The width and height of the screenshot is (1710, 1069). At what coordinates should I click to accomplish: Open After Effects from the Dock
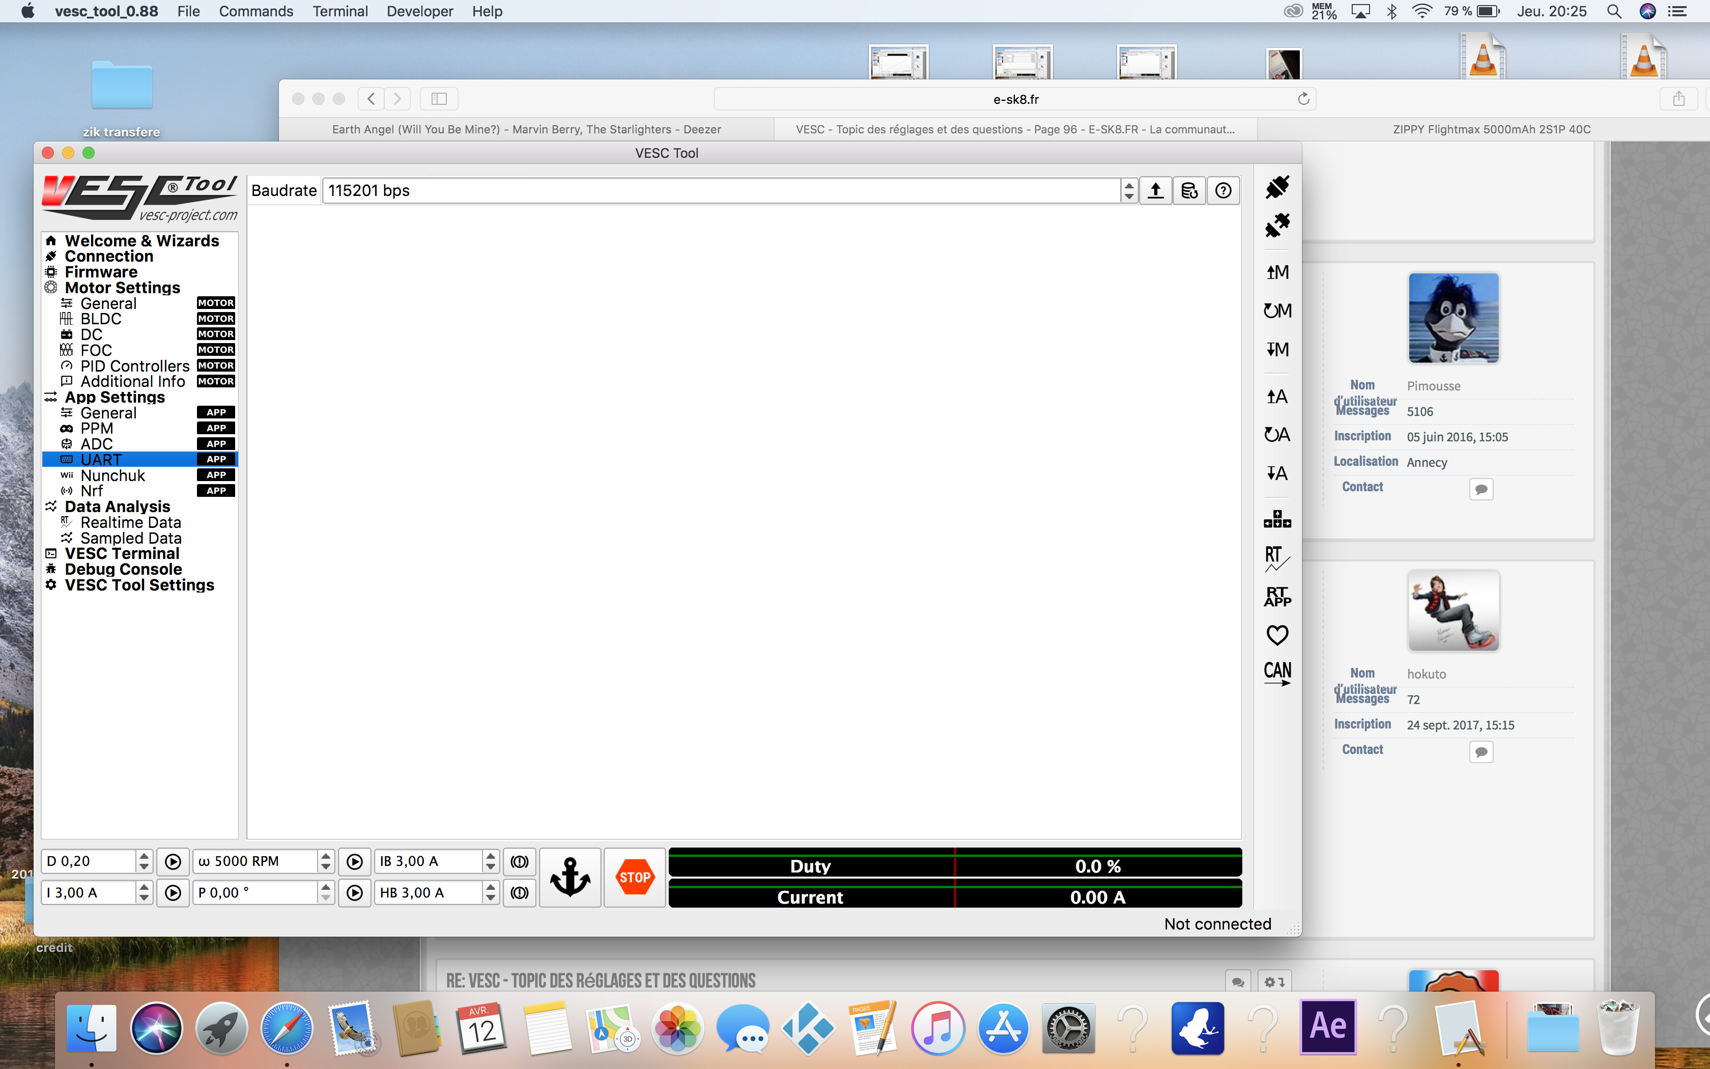point(1328,1027)
